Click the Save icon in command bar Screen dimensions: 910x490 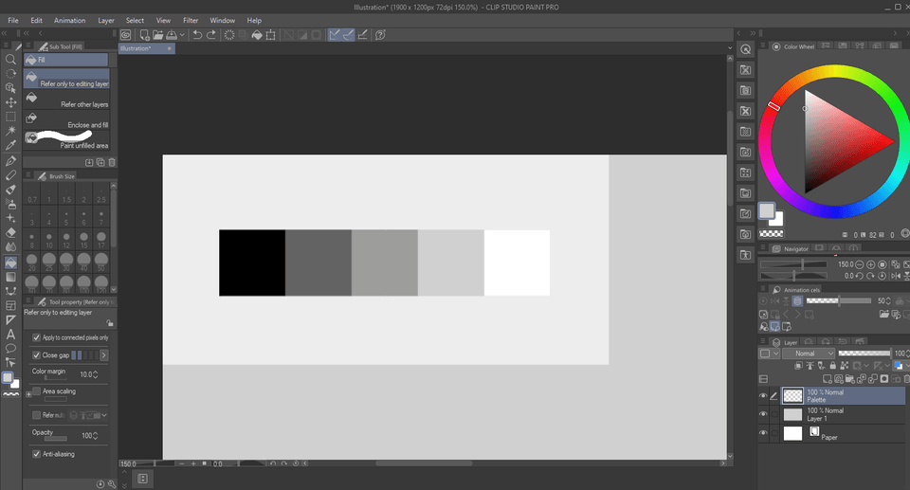point(168,35)
